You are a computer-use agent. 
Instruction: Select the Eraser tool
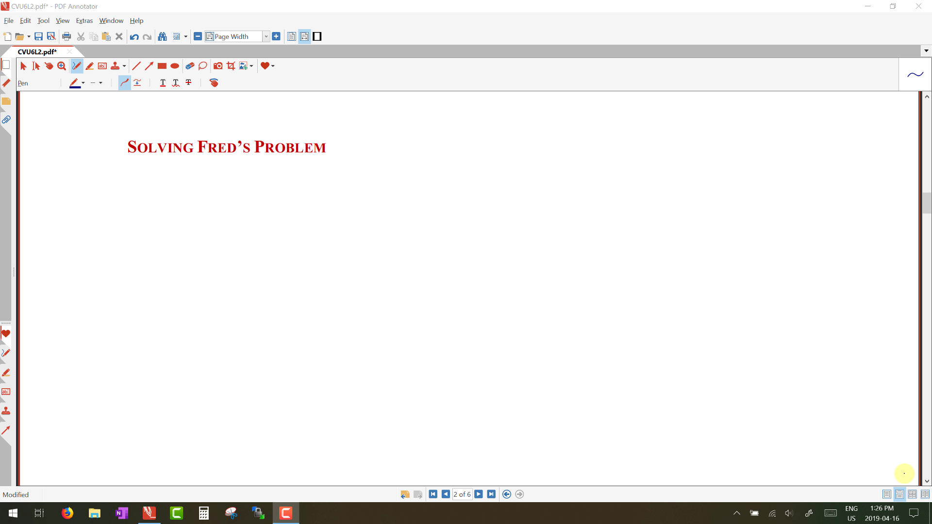190,66
